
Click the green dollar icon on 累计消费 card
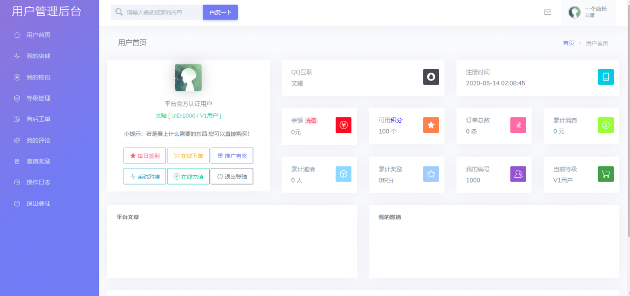point(605,126)
